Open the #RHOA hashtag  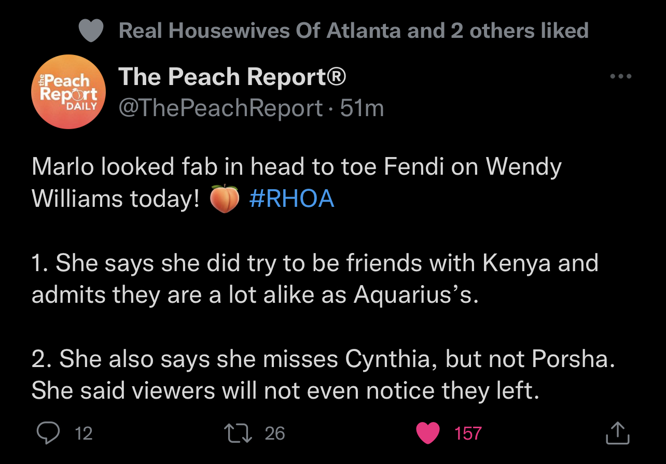[292, 199]
